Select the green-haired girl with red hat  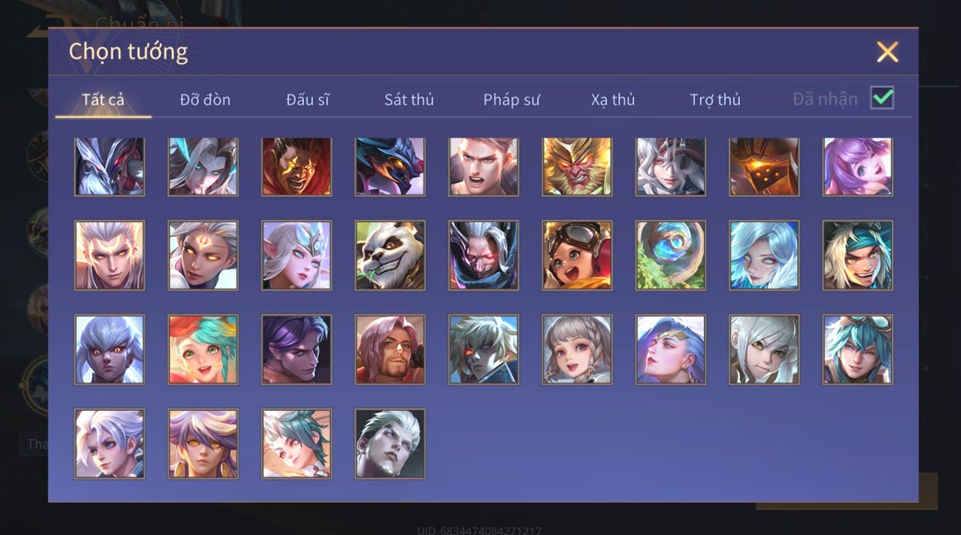[203, 350]
